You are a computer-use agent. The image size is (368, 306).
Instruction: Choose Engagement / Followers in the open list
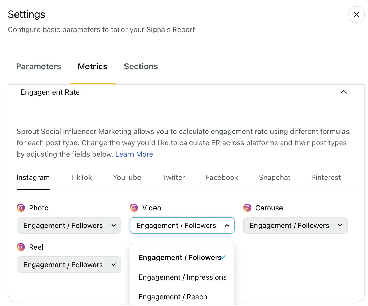click(182, 258)
